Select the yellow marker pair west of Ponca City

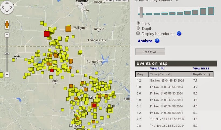coord(80,52)
